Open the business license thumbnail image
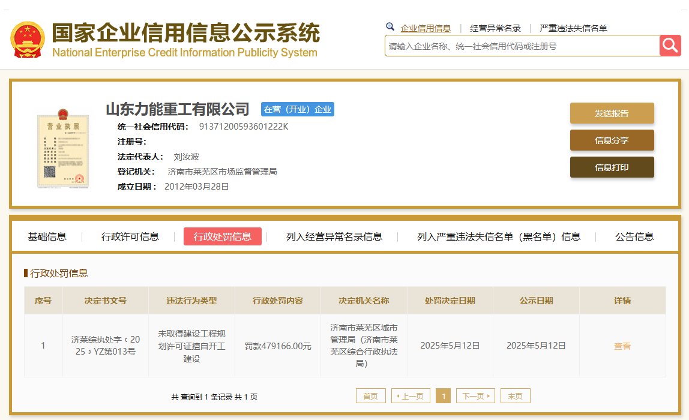 (x=63, y=148)
